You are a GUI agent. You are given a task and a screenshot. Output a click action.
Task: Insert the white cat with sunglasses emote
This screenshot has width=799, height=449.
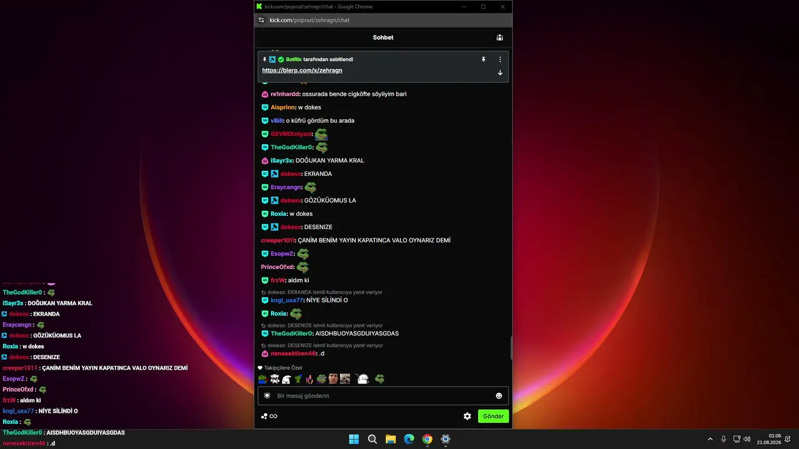275,379
